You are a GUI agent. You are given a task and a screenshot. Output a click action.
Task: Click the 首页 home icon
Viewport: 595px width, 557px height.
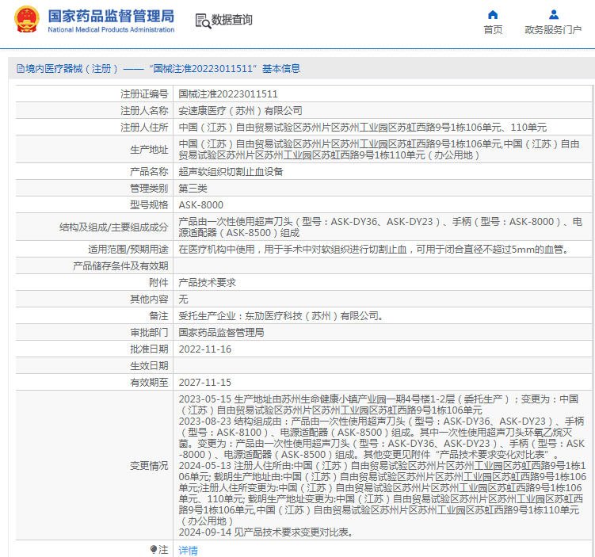pos(493,15)
